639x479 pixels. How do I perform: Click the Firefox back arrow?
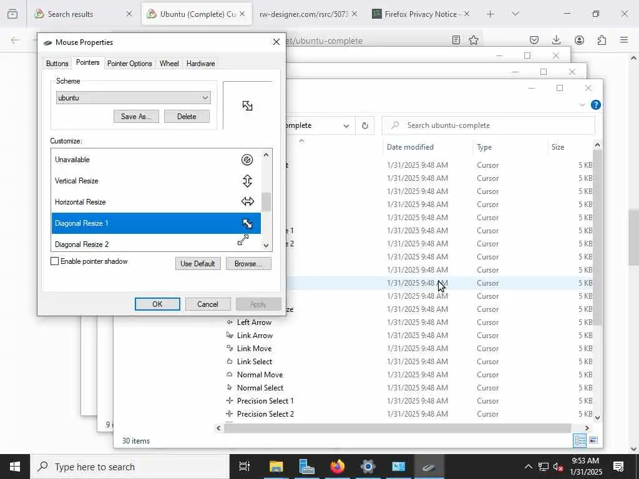[15, 40]
